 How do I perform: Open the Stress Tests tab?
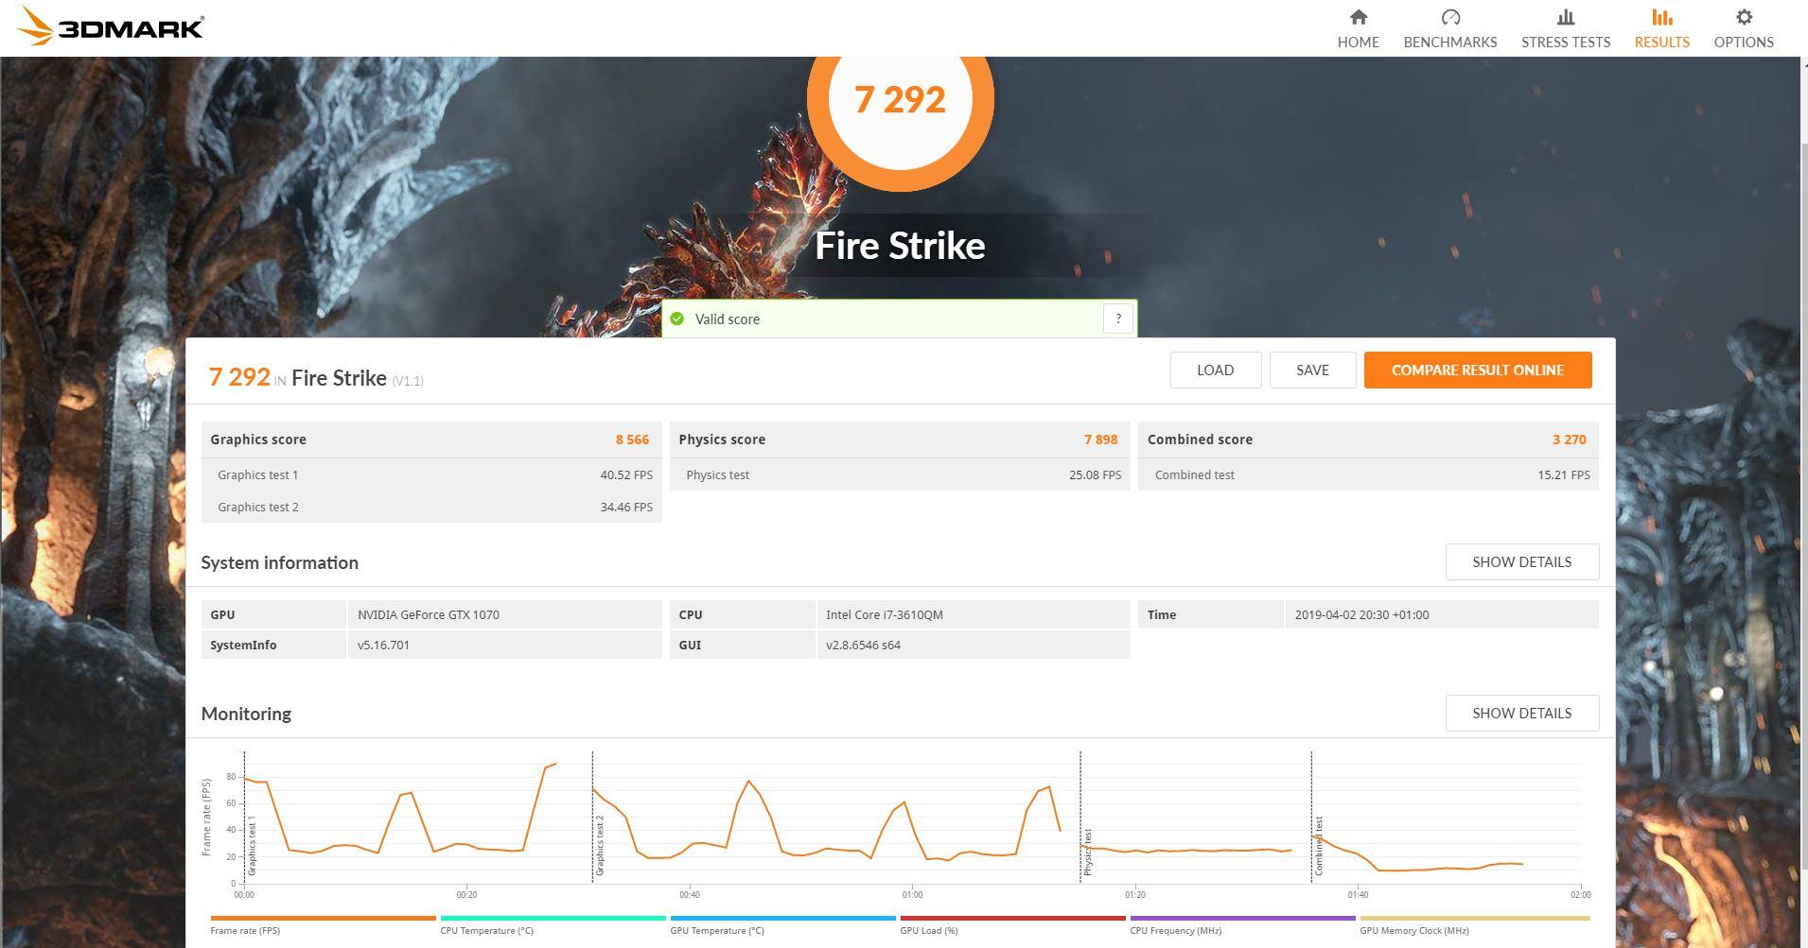[x=1565, y=28]
